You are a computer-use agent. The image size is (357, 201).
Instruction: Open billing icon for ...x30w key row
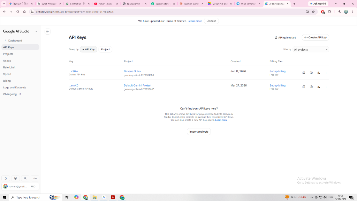[311, 73]
